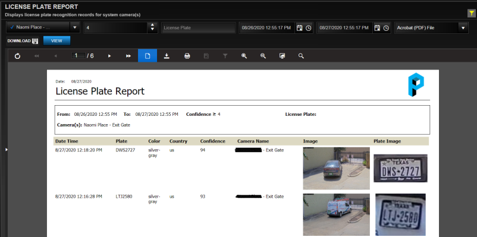This screenshot has width=477, height=237.
Task: Print the report using the printer icon
Action: [187, 56]
